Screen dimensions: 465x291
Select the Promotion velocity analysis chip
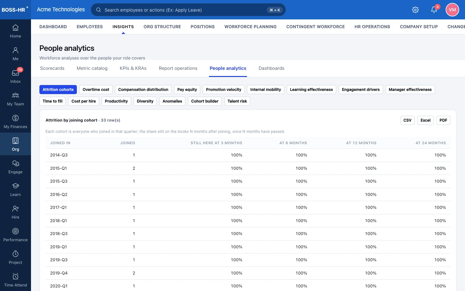click(223, 90)
